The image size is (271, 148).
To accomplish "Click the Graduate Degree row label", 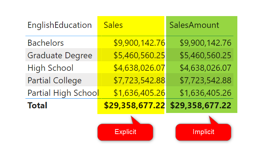I will point(60,55).
